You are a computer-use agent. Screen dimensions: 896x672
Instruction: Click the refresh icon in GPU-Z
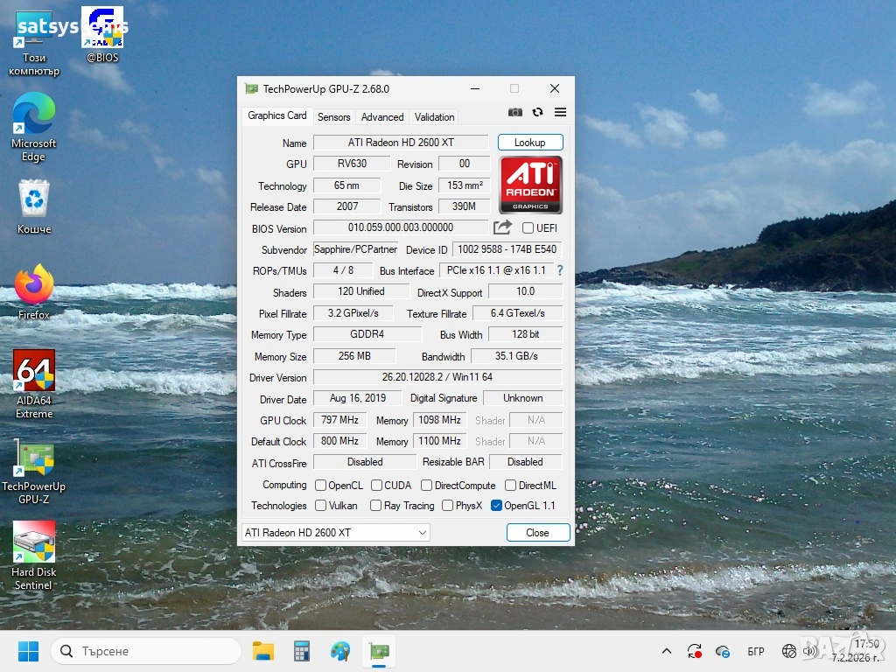coord(537,112)
